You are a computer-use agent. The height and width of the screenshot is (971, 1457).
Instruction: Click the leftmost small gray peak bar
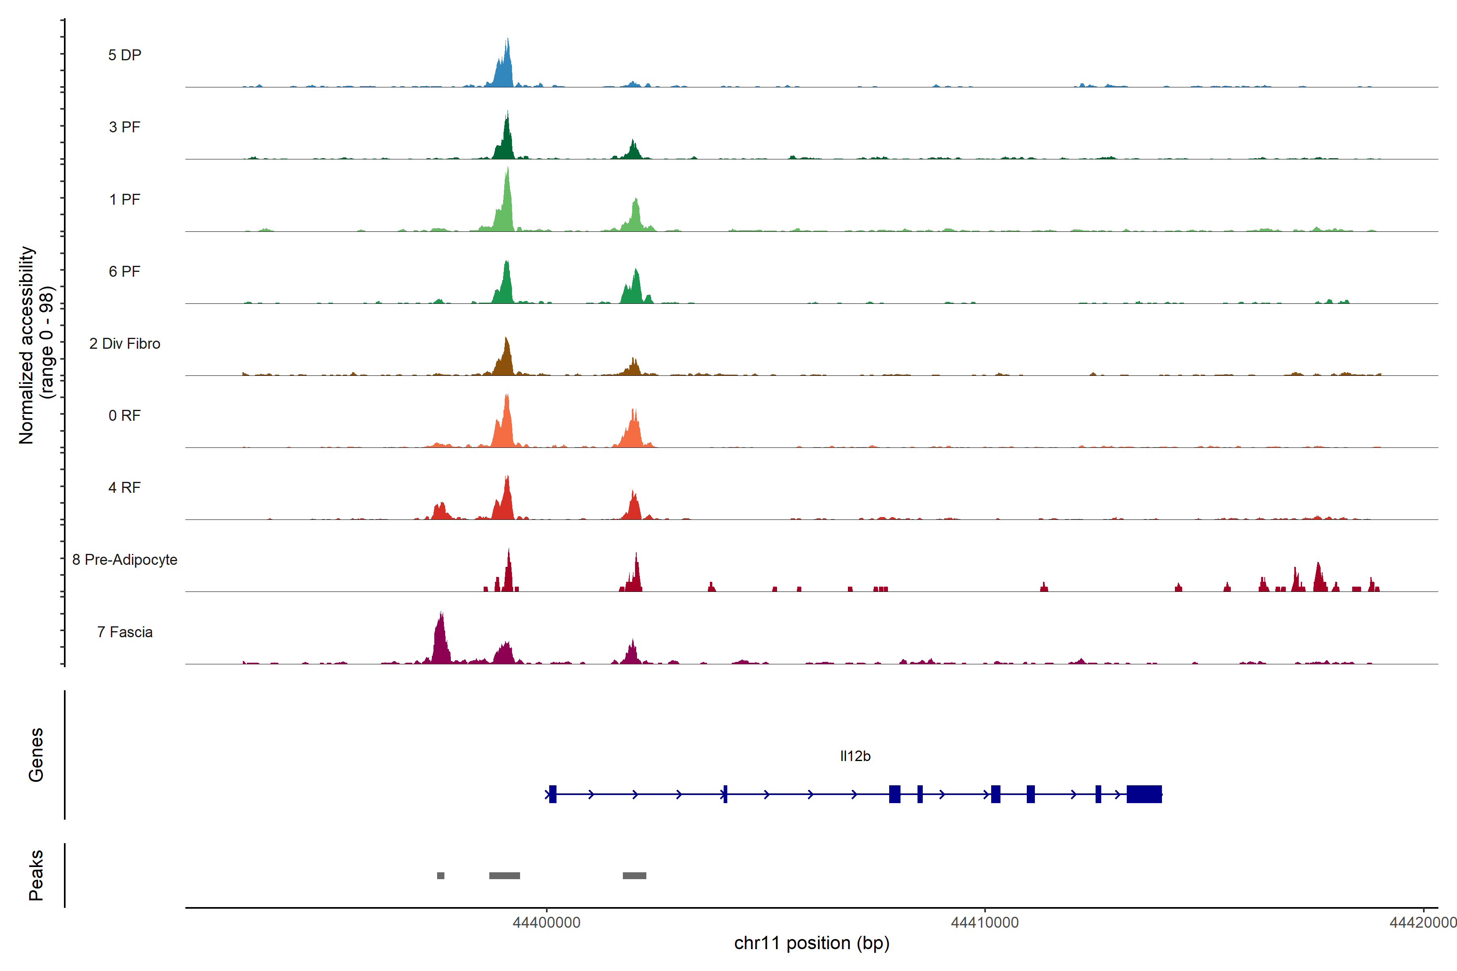click(x=440, y=876)
